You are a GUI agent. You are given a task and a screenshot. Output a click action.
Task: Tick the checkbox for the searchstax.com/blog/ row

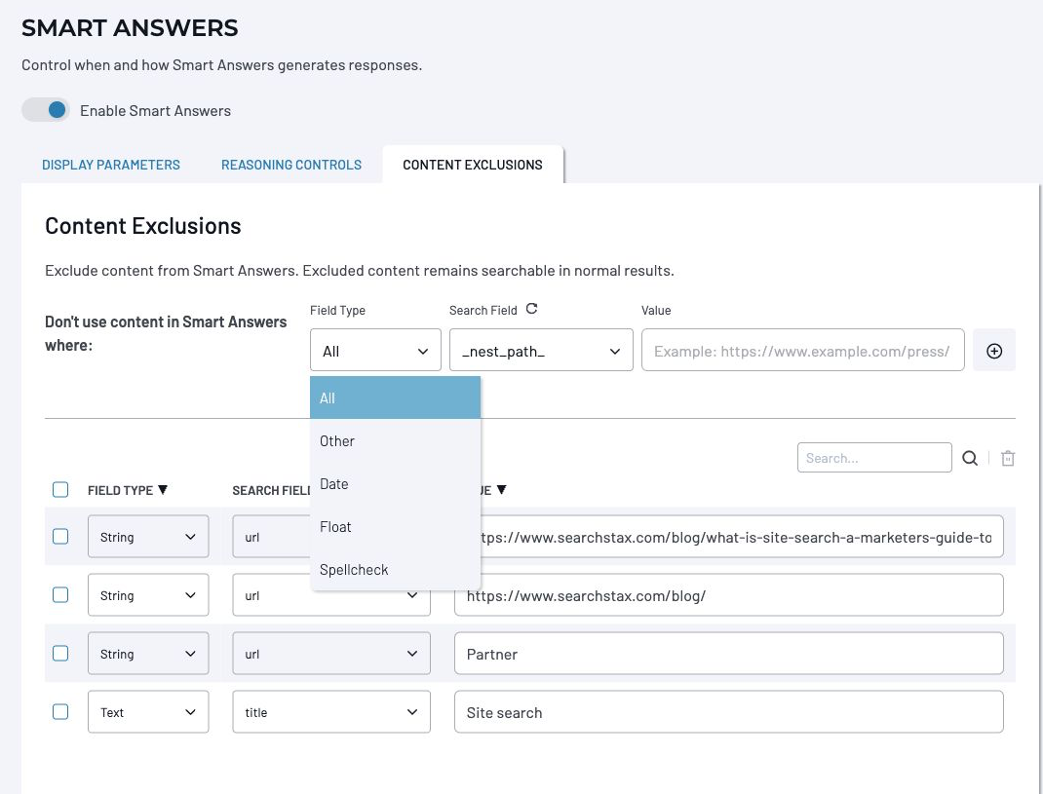[x=60, y=594]
